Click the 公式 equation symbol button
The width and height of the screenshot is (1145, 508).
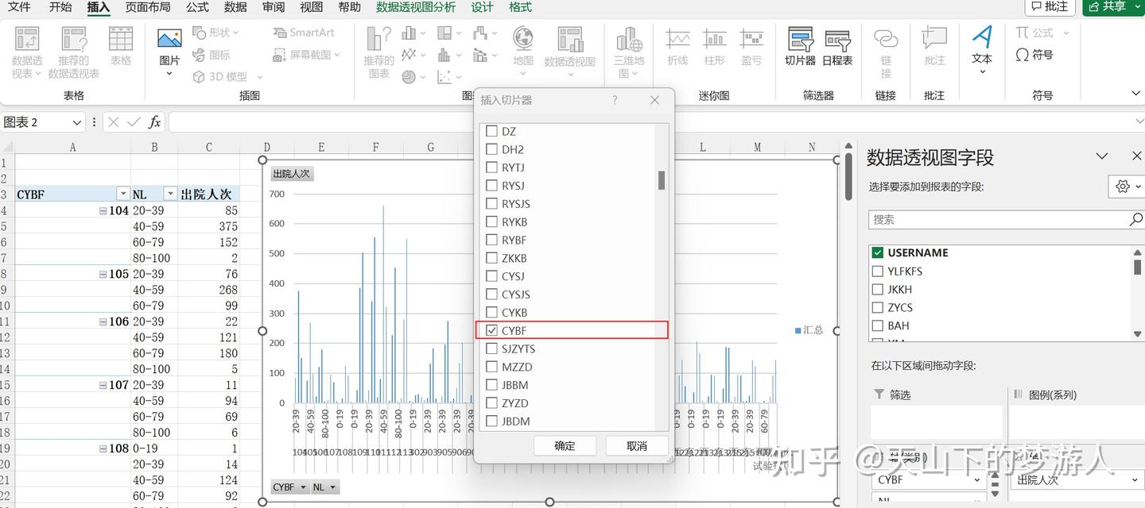click(1042, 33)
